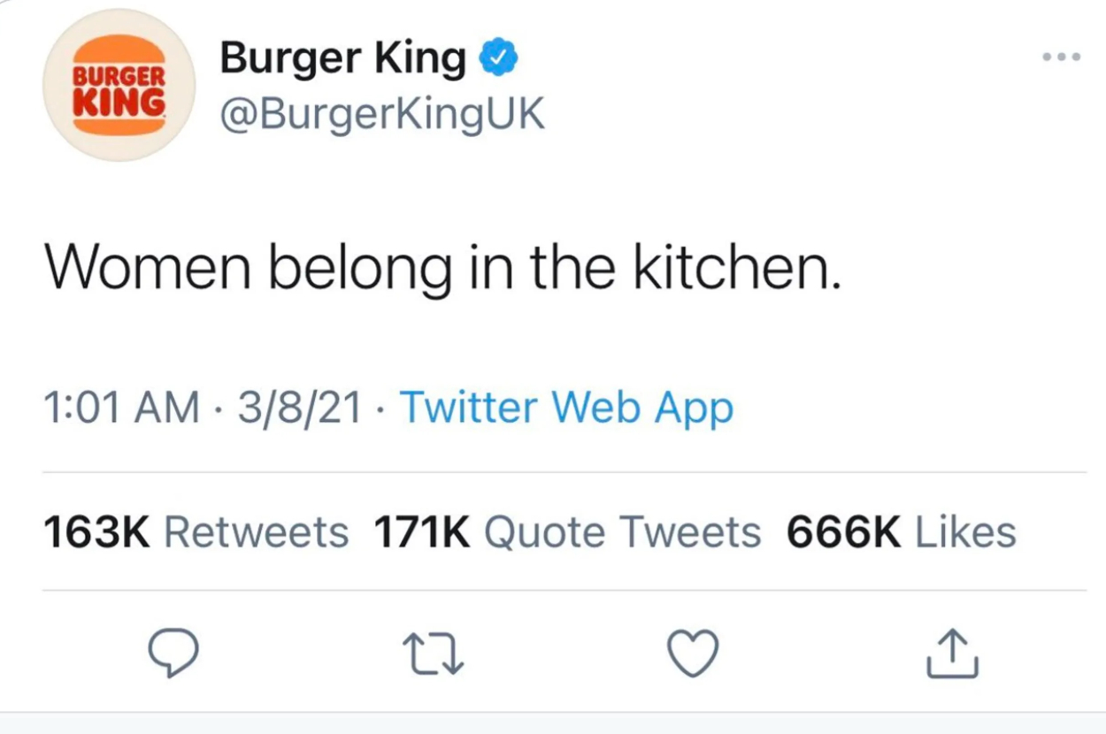Click the 171K quote count number
This screenshot has width=1106, height=734.
pos(422,532)
